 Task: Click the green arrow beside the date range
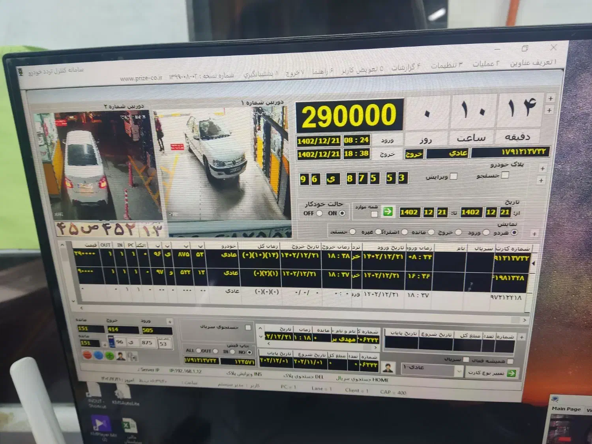click(x=388, y=212)
